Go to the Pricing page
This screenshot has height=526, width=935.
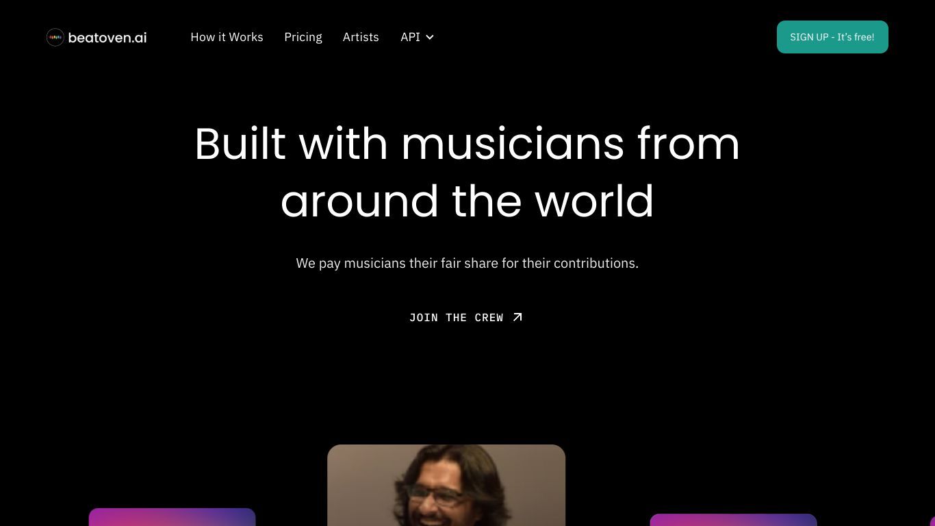tap(303, 37)
